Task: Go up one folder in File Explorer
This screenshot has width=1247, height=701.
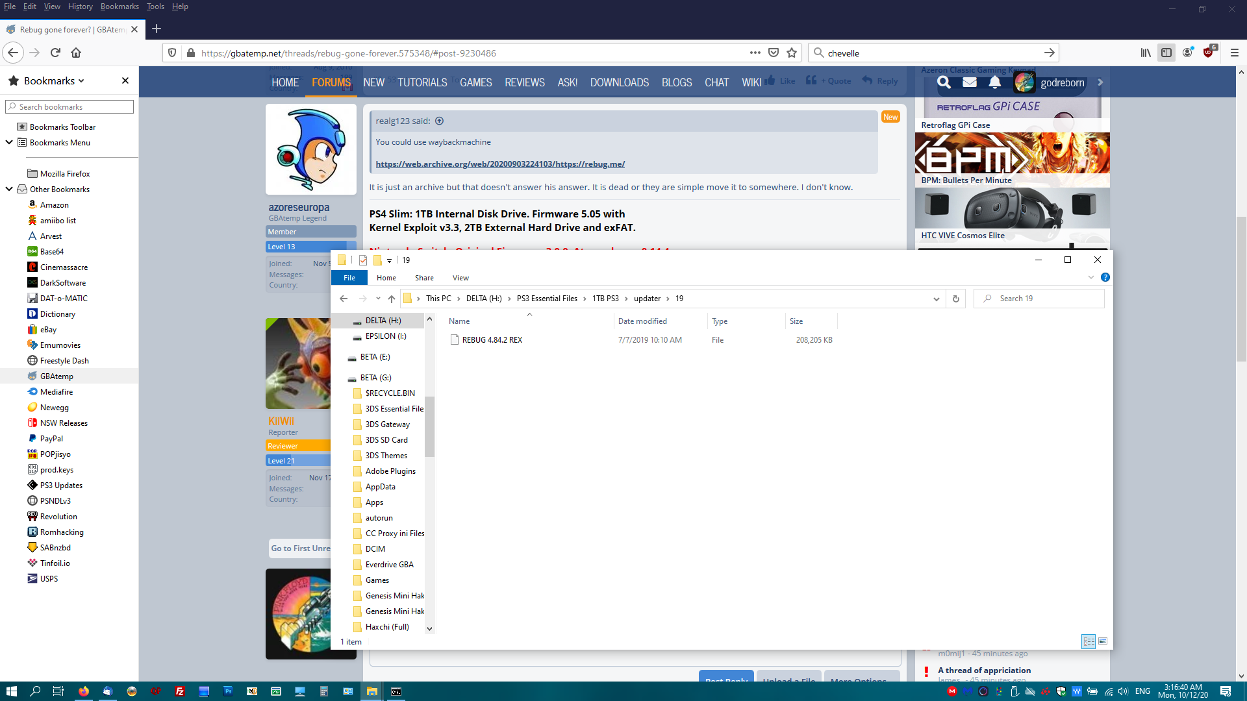Action: coord(392,299)
